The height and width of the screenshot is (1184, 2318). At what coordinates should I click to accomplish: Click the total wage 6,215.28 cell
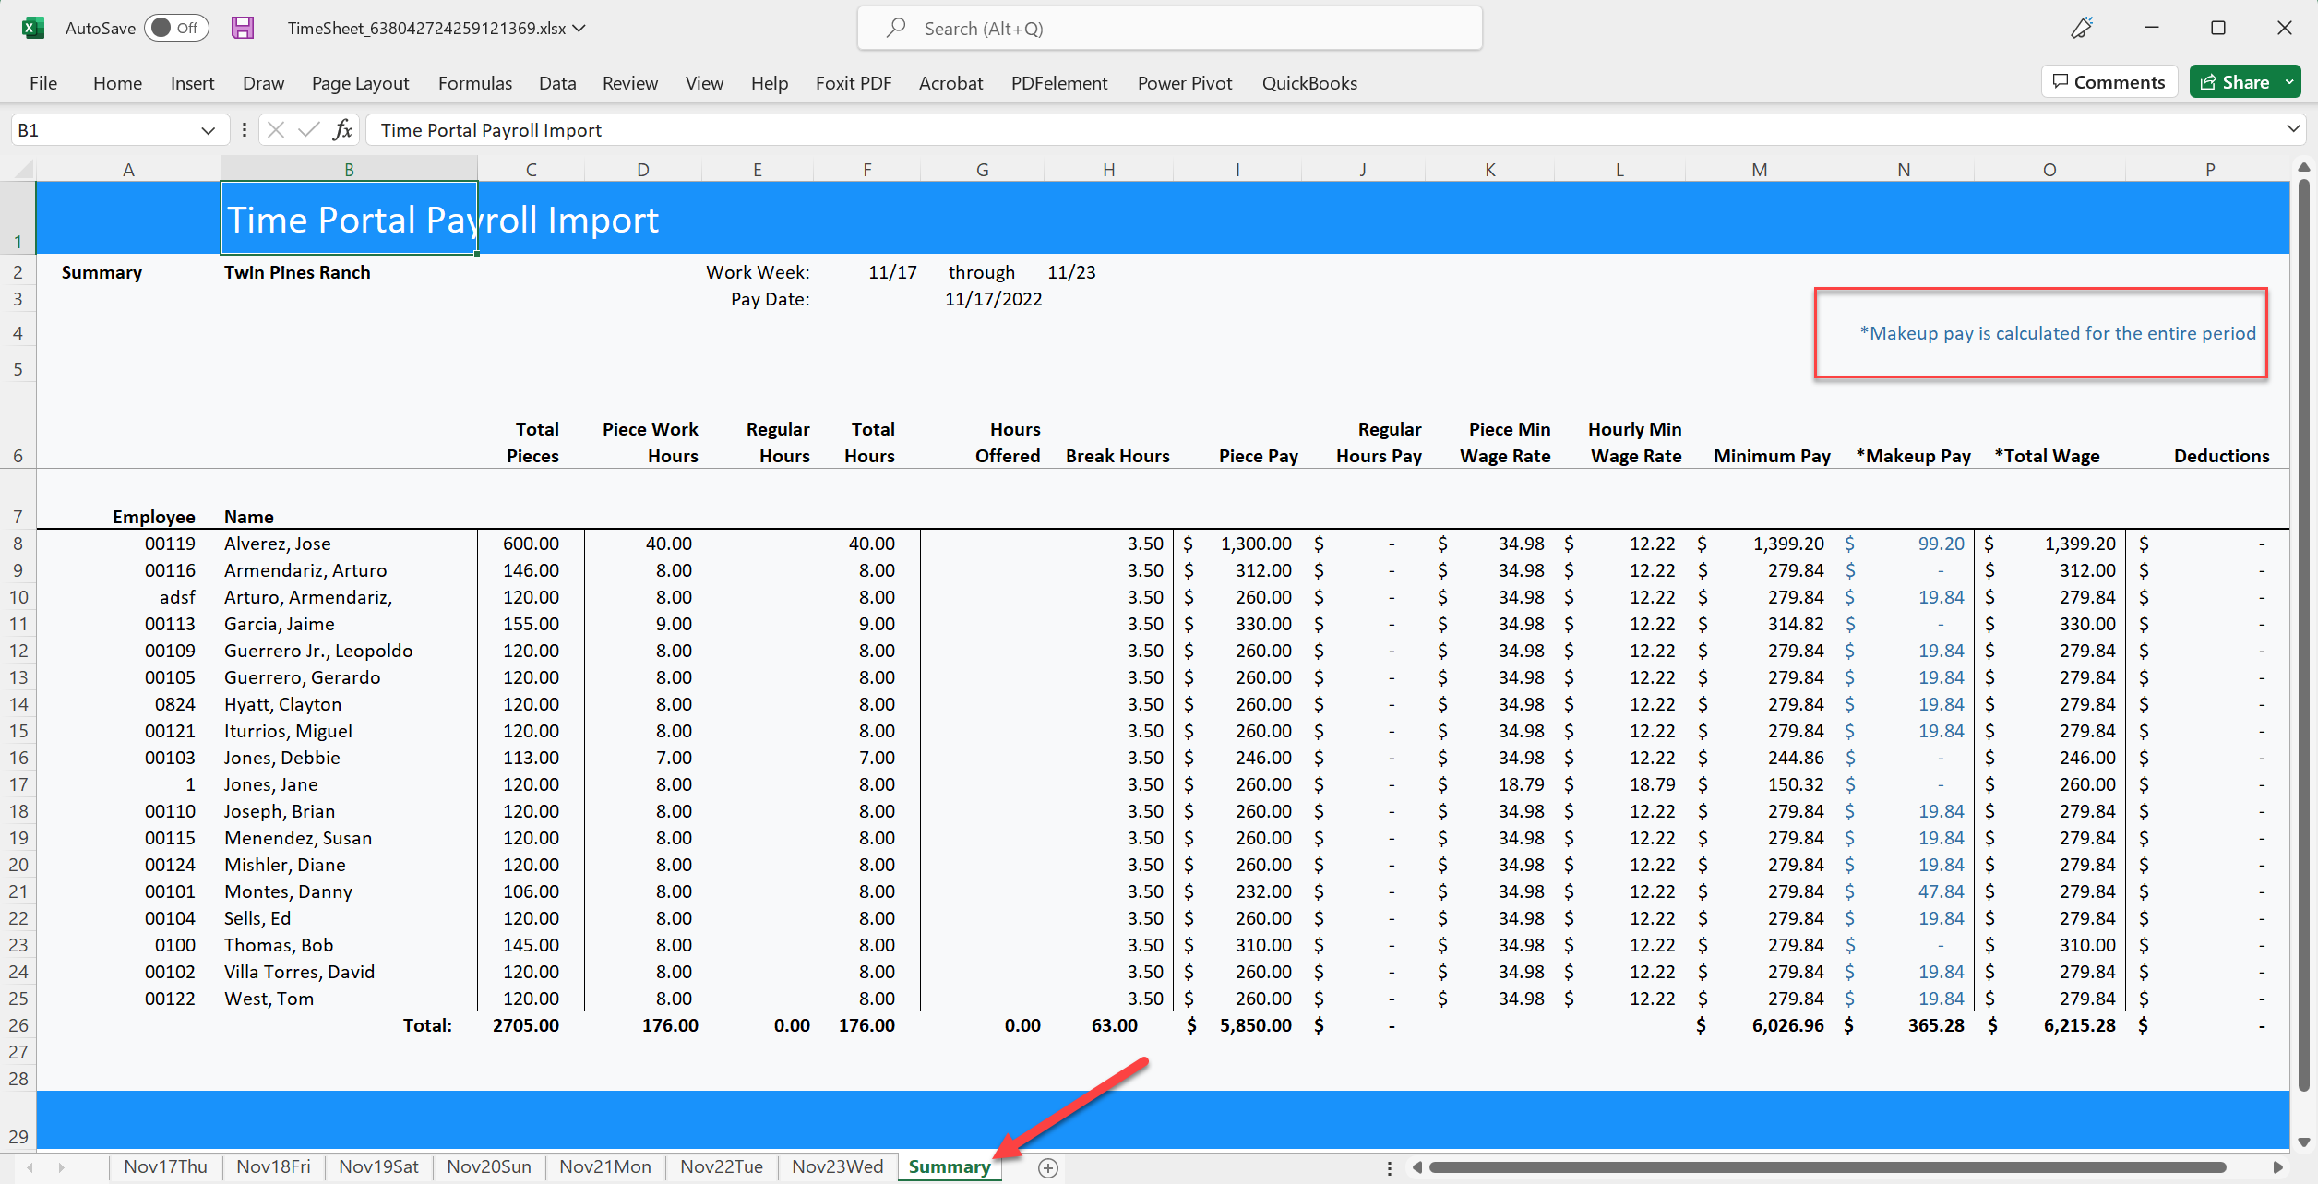2049,1025
